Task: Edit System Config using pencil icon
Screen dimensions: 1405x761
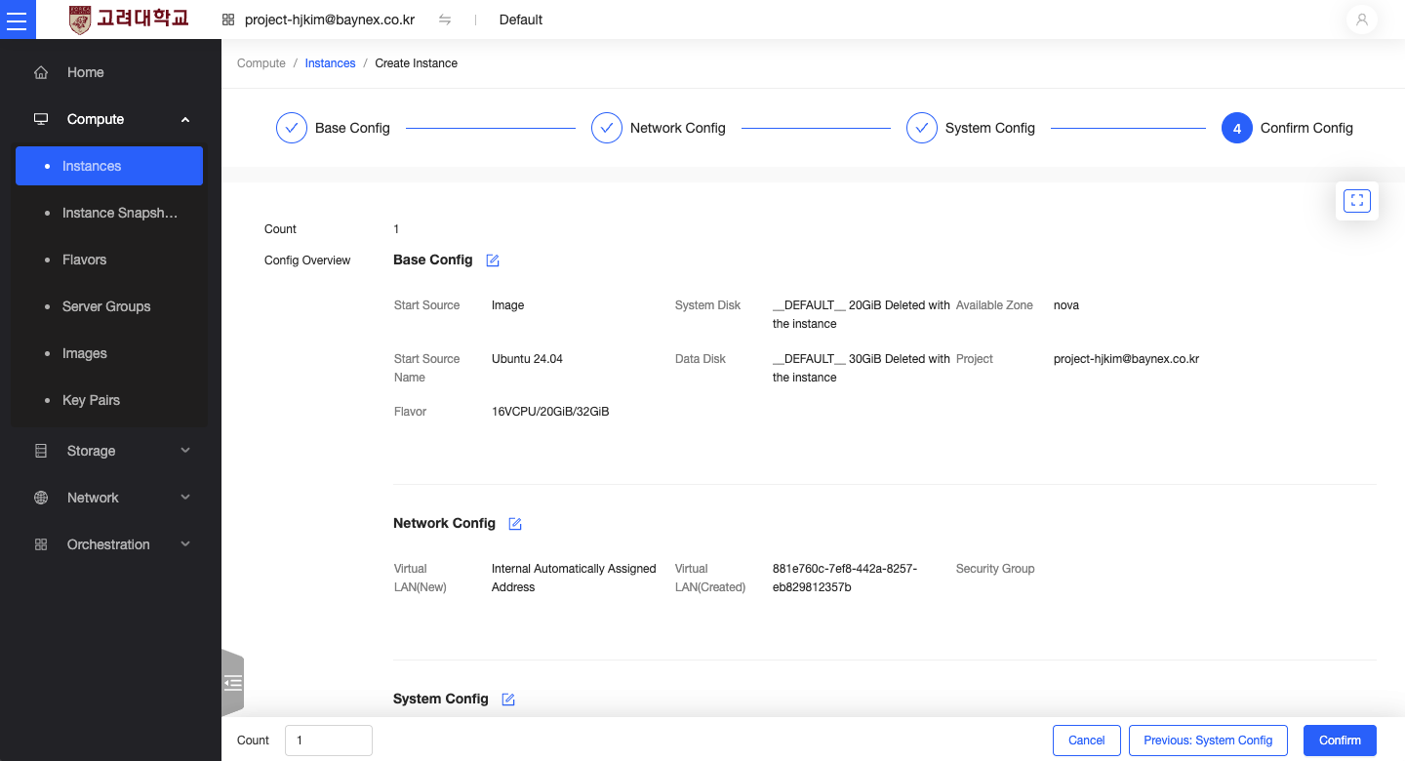Action: (x=508, y=700)
